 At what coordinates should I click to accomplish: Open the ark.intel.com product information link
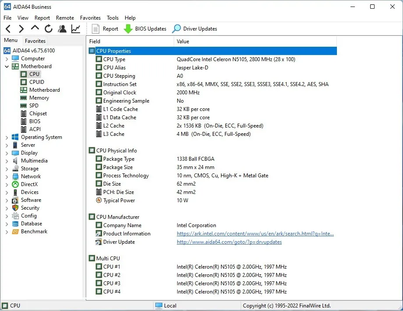point(255,234)
